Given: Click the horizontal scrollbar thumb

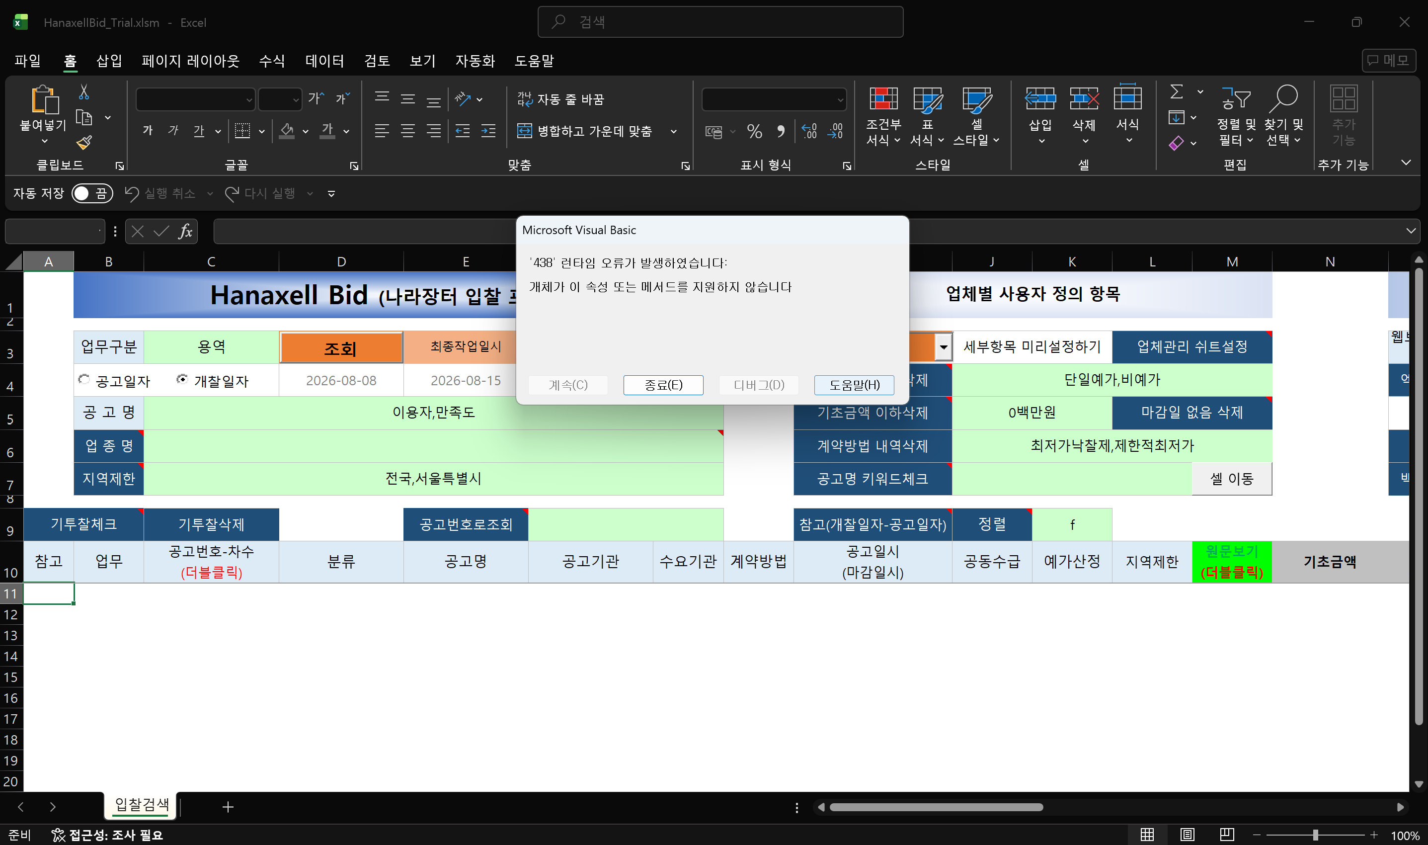Looking at the screenshot, I should (x=936, y=807).
